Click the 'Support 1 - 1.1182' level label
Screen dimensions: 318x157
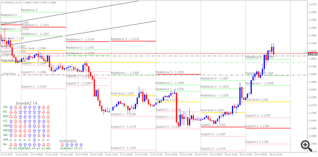tap(213, 125)
